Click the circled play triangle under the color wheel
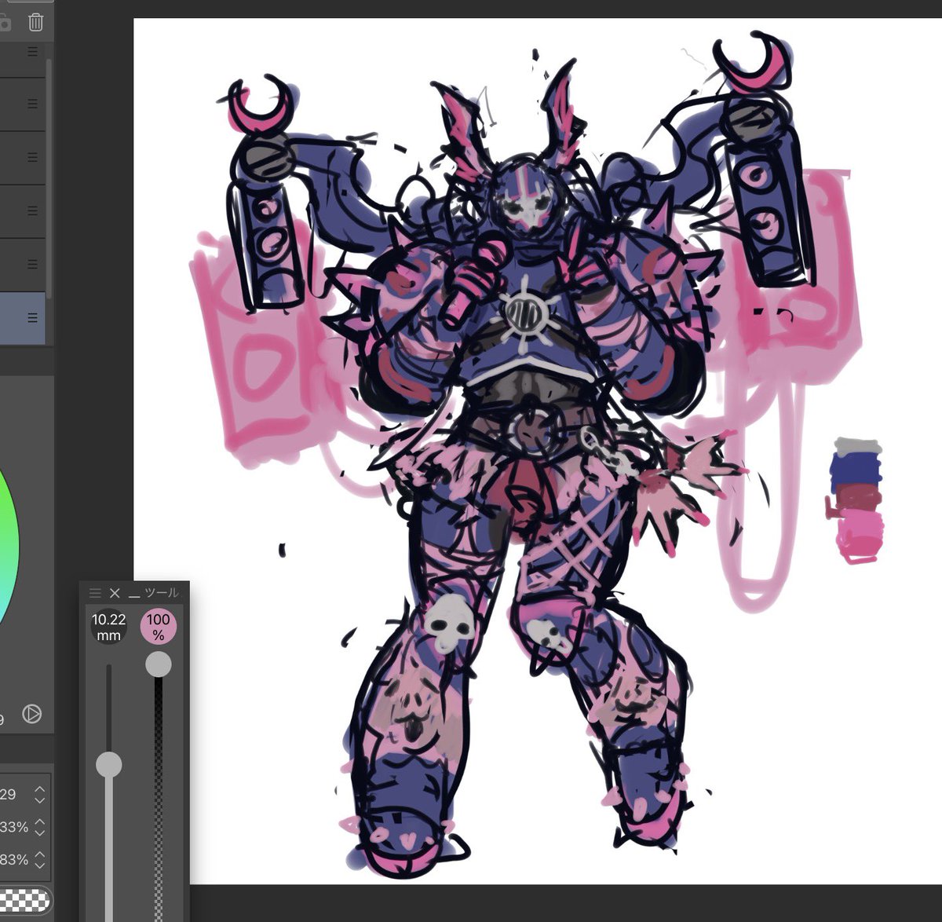Screen dimensions: 942x922 coord(31,714)
